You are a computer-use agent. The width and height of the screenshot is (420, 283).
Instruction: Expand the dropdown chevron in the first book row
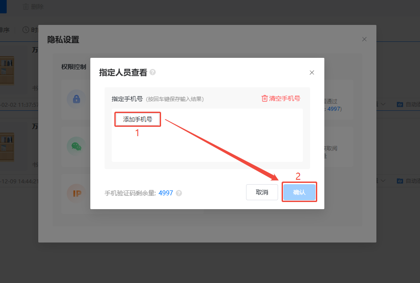pos(384,105)
